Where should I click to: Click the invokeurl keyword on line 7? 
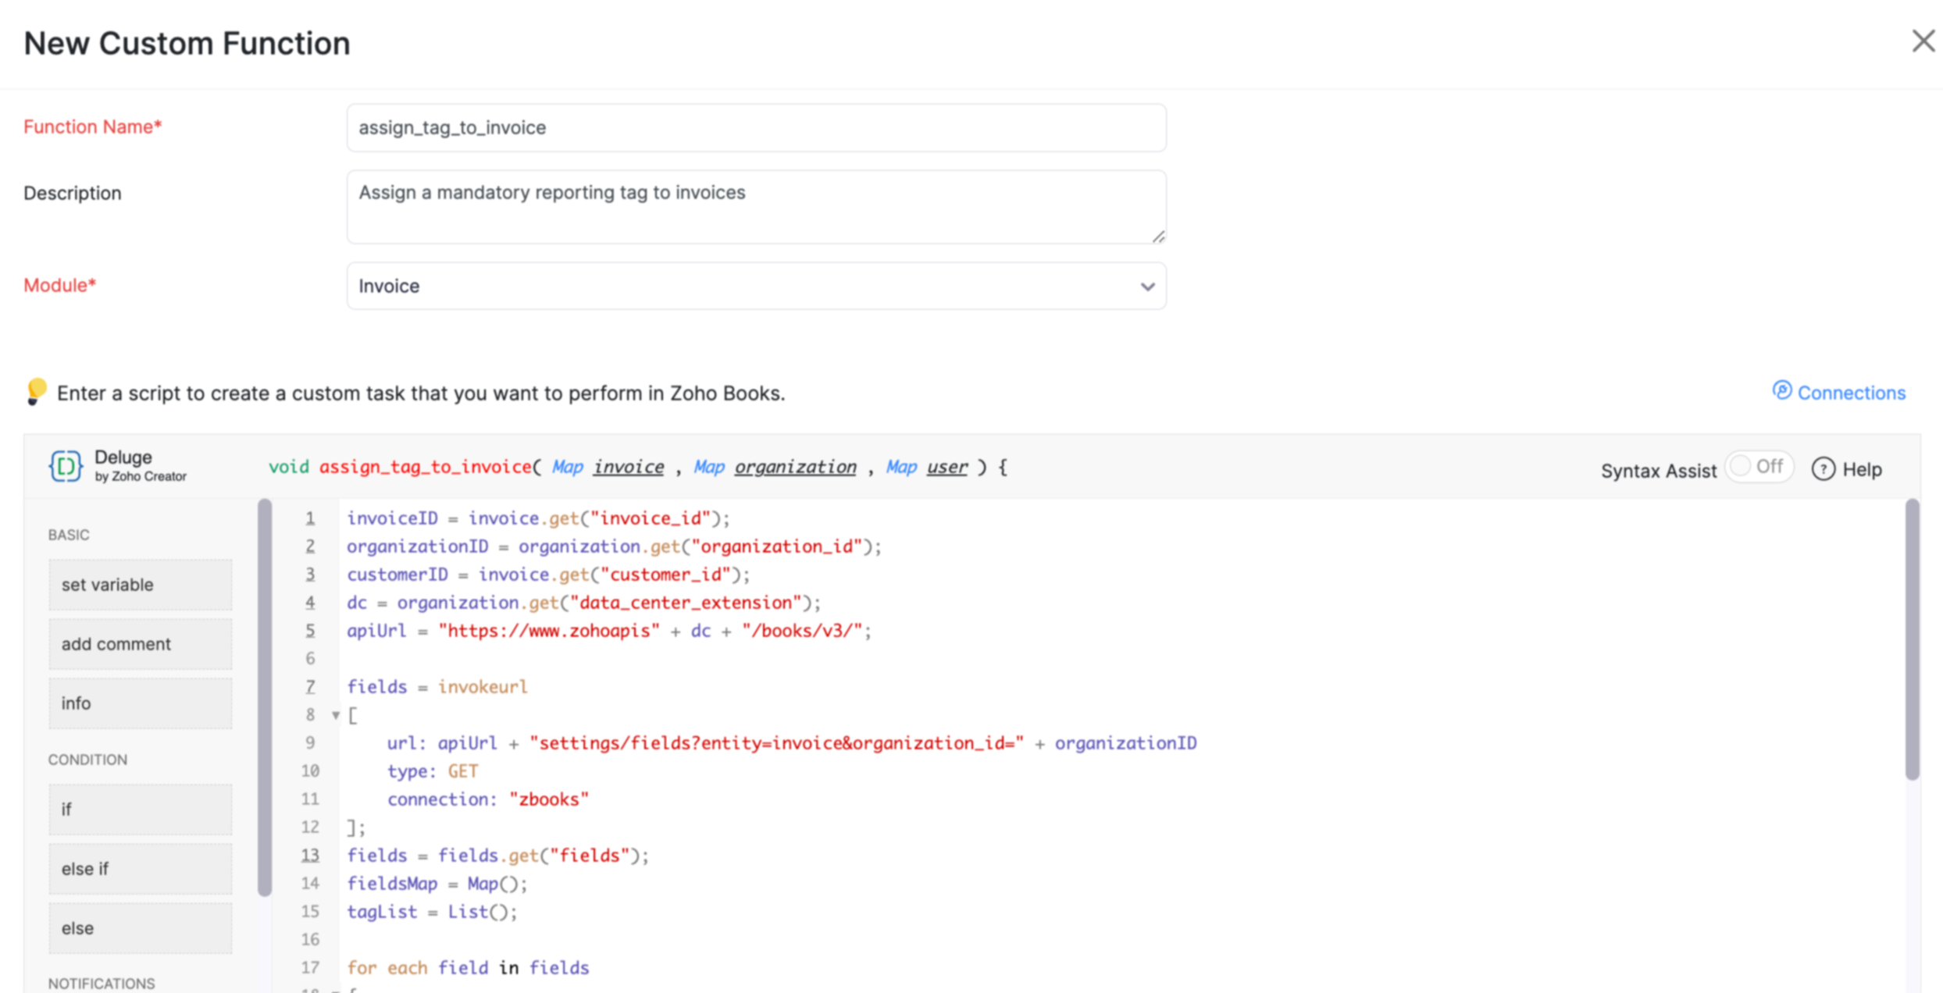pos(483,687)
